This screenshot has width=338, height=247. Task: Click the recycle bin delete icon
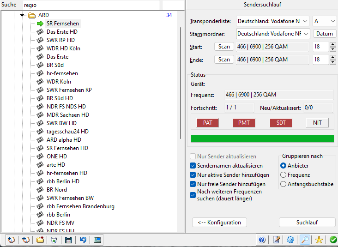pos(54,240)
